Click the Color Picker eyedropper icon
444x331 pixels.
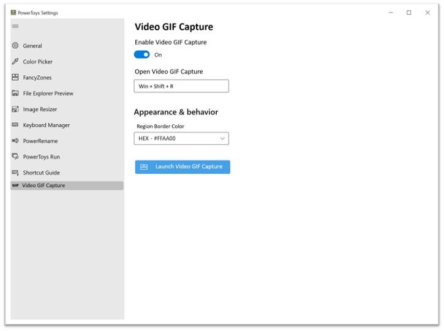pos(15,61)
